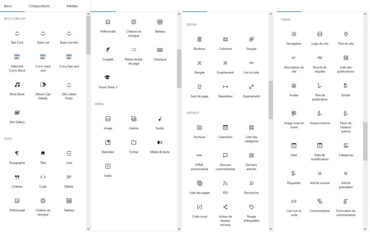Insert a Saut de page block

pyautogui.click(x=199, y=91)
